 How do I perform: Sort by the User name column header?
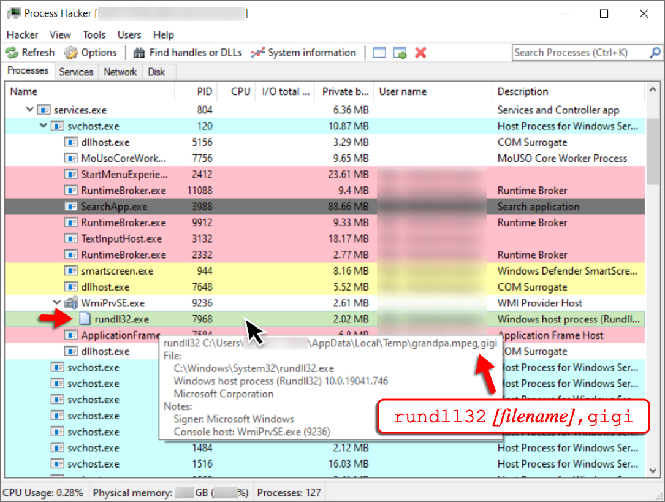pos(433,91)
